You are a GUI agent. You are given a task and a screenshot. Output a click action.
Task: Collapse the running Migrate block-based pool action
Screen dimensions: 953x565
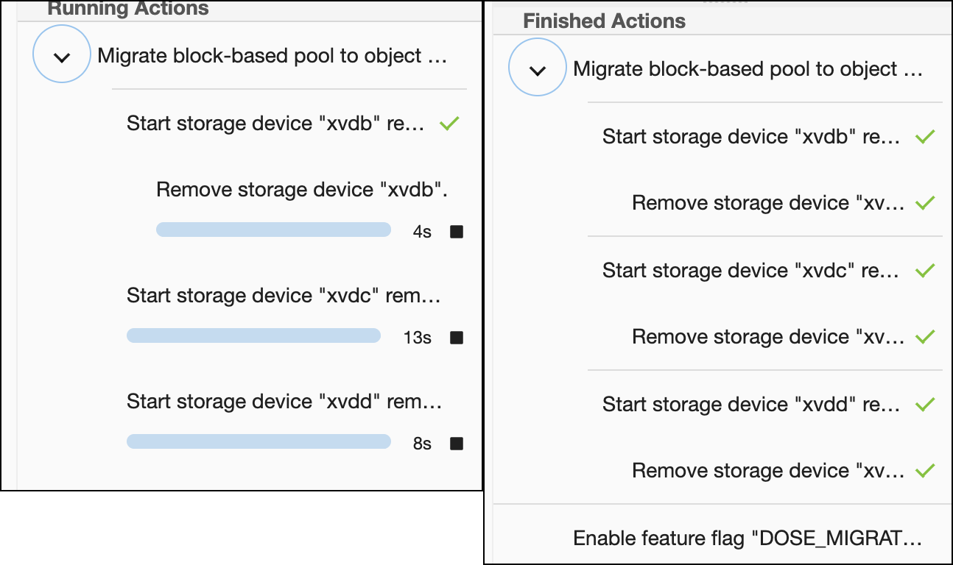click(x=62, y=57)
